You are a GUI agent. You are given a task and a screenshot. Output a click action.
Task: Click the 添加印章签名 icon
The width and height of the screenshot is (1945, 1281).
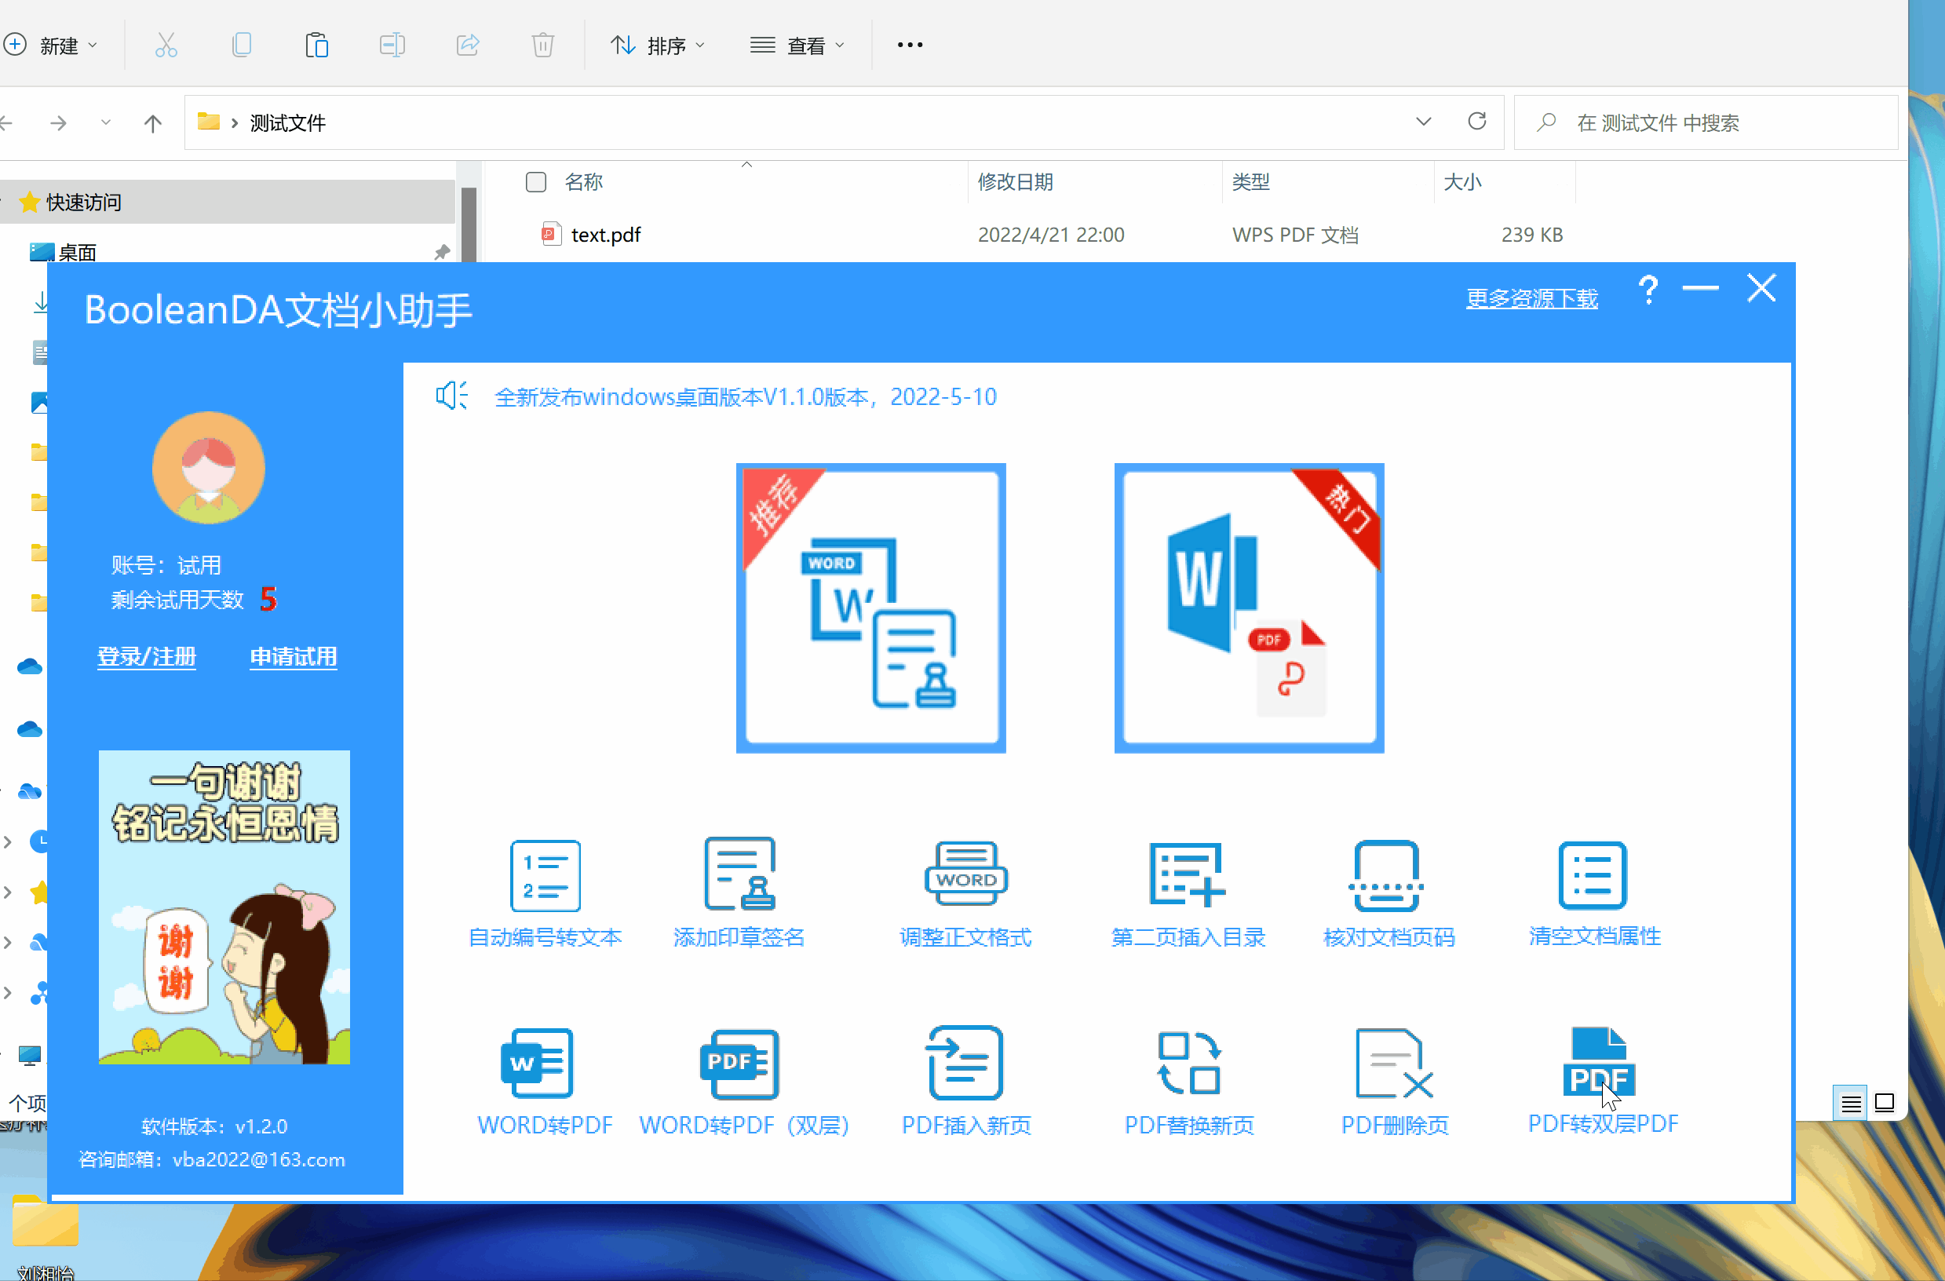click(x=739, y=874)
